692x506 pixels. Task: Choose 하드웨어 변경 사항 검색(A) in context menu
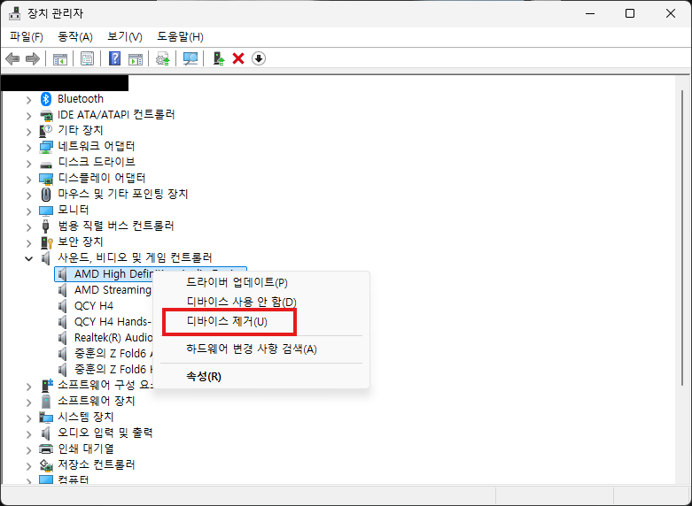pyautogui.click(x=260, y=349)
